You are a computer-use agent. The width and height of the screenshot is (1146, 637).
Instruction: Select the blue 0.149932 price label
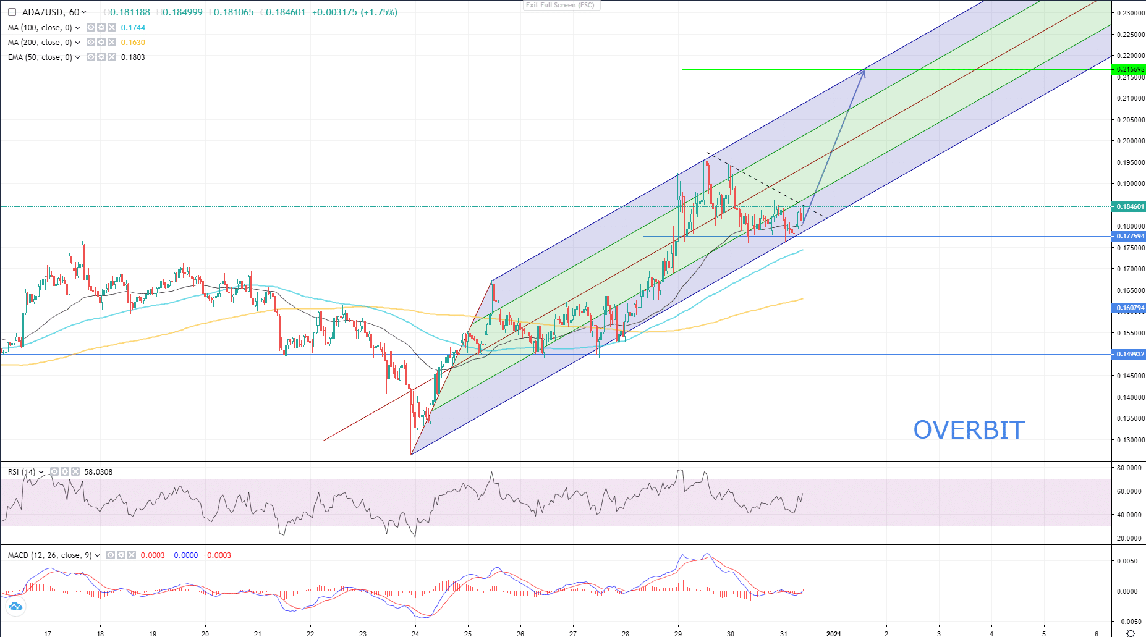pyautogui.click(x=1129, y=354)
